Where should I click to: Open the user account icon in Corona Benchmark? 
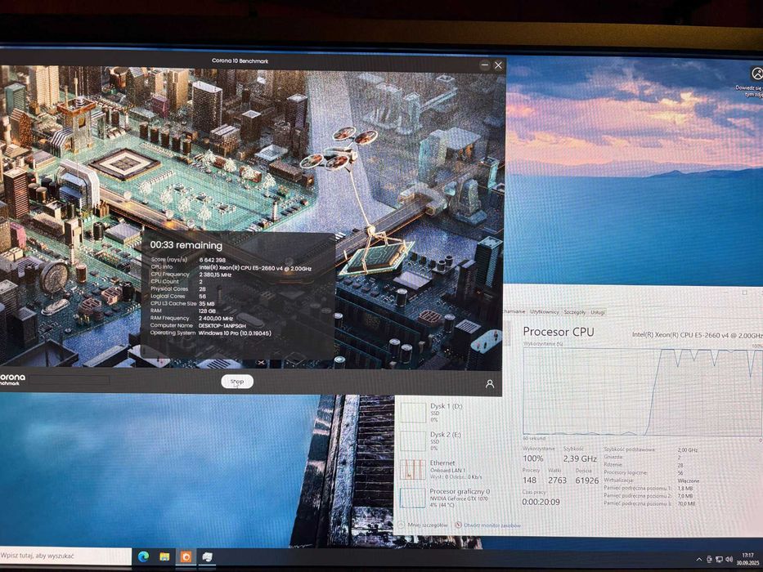(x=490, y=384)
